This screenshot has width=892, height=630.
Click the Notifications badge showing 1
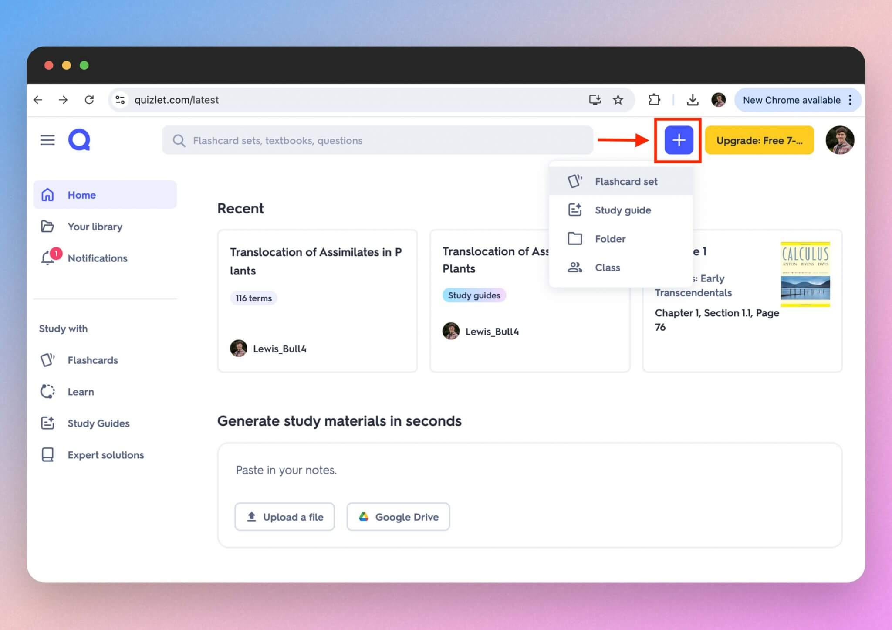[x=56, y=253]
